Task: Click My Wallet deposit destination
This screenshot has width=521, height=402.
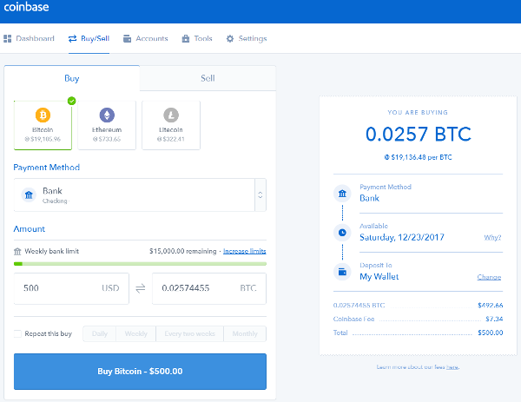Action: (x=379, y=277)
